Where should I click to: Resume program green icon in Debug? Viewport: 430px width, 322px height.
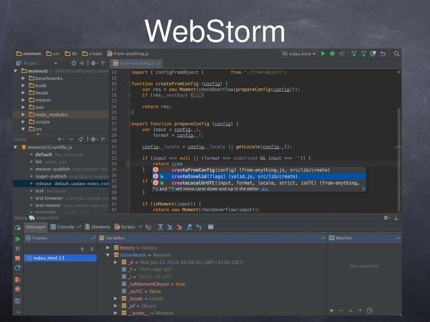(18, 239)
